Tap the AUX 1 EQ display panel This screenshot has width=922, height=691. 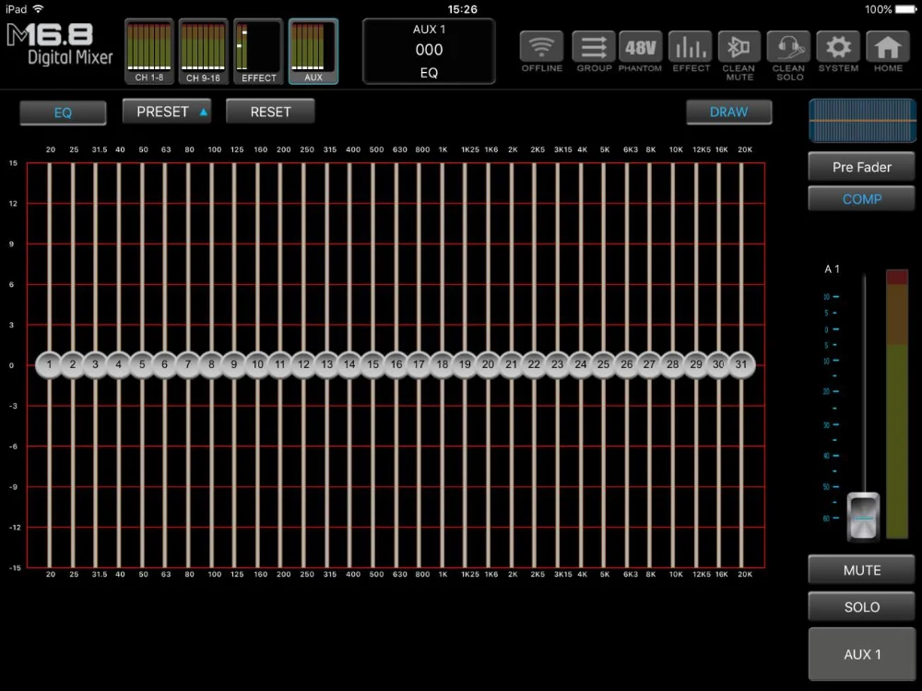point(429,52)
